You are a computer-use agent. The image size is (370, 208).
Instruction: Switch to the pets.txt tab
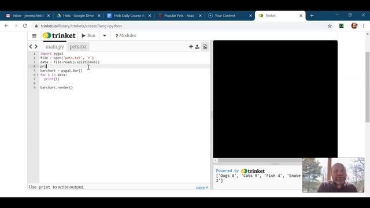pyautogui.click(x=78, y=46)
